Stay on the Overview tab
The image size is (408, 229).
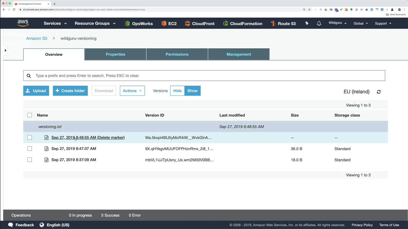[x=54, y=54]
